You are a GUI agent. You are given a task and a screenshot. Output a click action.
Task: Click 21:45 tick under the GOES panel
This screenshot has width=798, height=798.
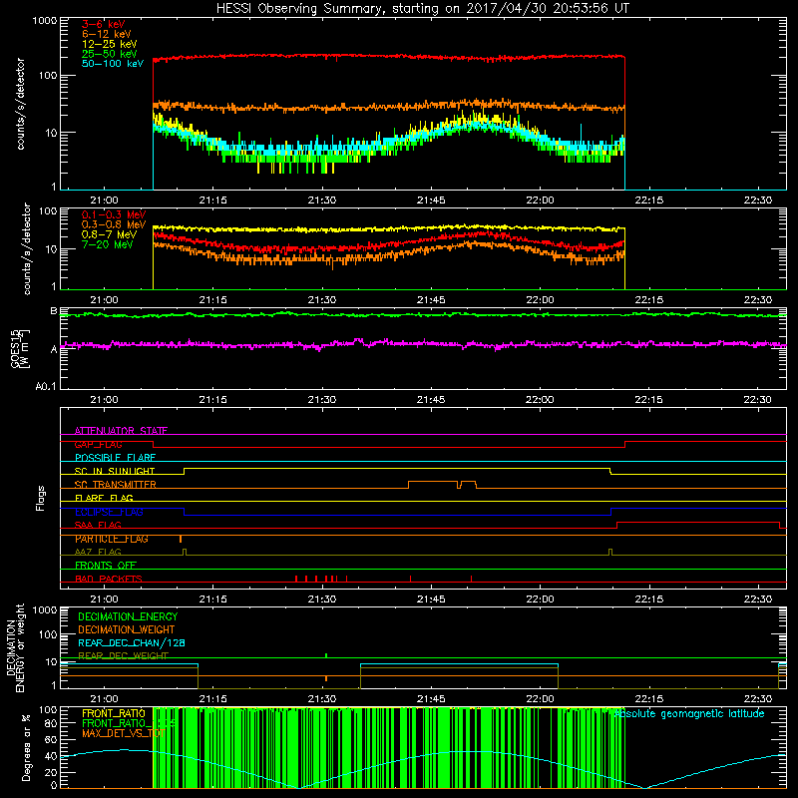(x=431, y=400)
